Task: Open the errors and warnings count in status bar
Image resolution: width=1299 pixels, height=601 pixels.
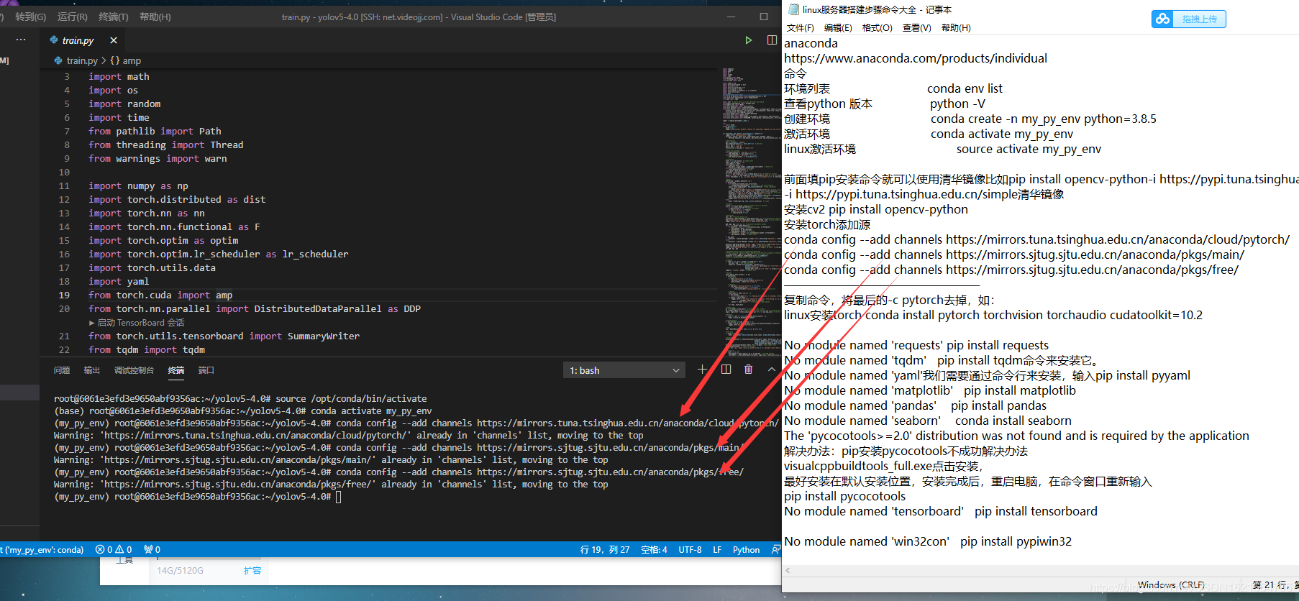Action: pyautogui.click(x=114, y=549)
